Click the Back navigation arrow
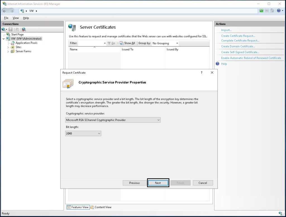 click(x=5, y=11)
